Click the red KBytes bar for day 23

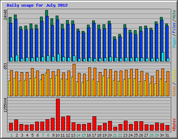click(126, 126)
